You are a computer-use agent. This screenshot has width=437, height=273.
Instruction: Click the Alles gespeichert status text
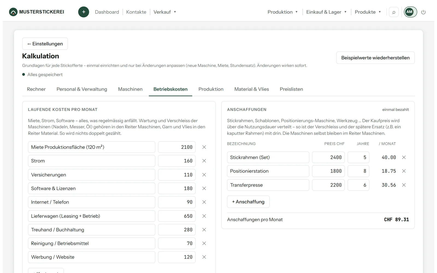[x=45, y=75]
